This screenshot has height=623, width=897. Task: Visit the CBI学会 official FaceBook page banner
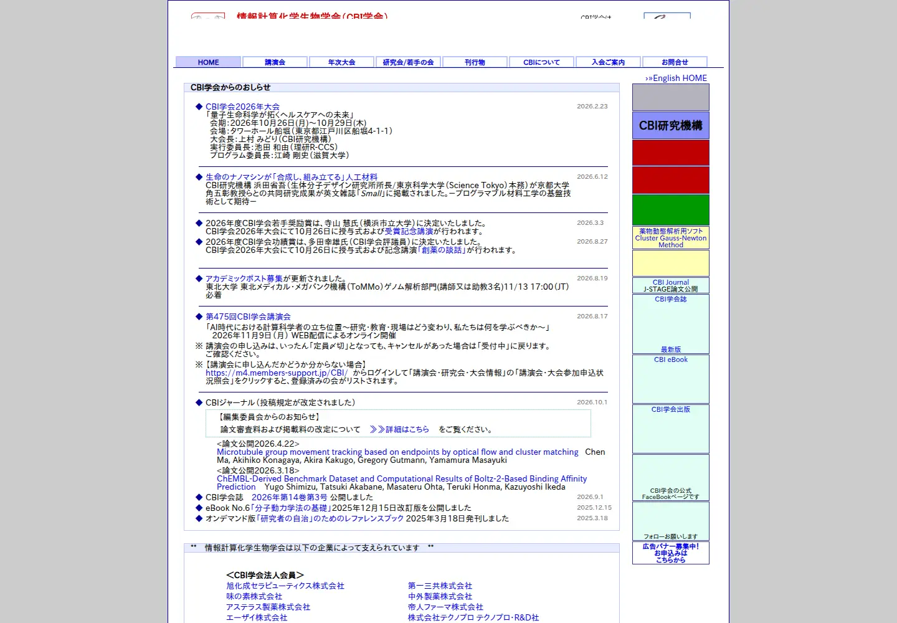671,478
